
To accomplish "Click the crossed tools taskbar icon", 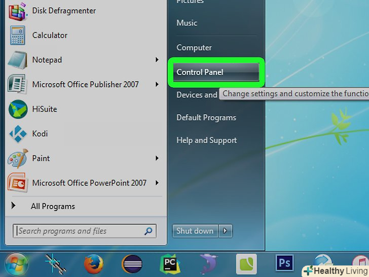I will point(55,264).
